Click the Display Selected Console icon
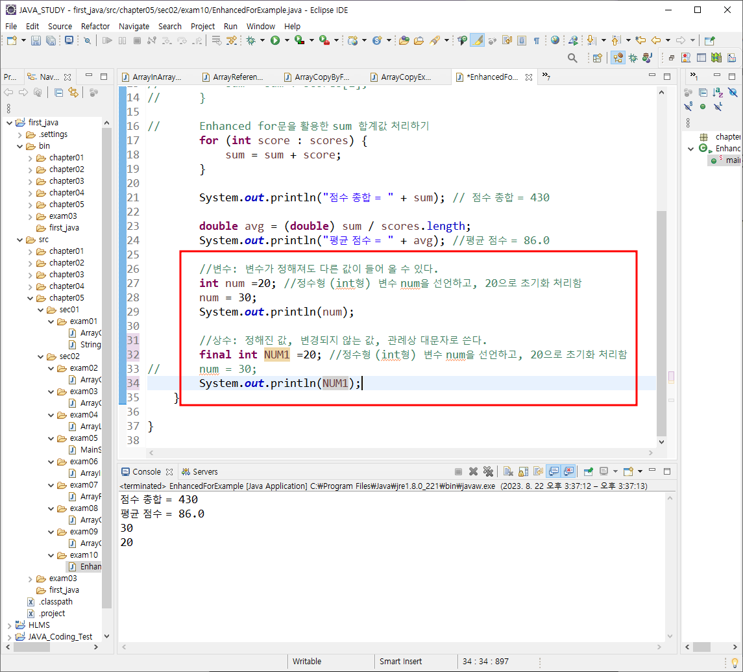743x672 pixels. tap(603, 471)
